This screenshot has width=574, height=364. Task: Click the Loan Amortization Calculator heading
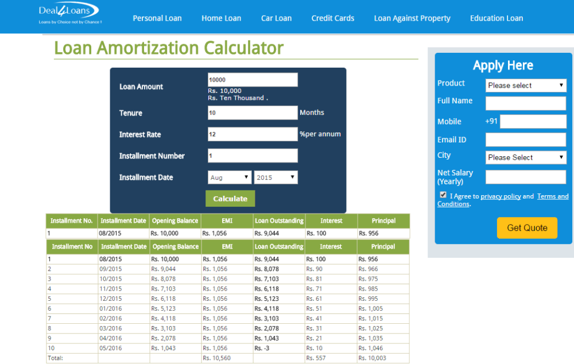169,48
